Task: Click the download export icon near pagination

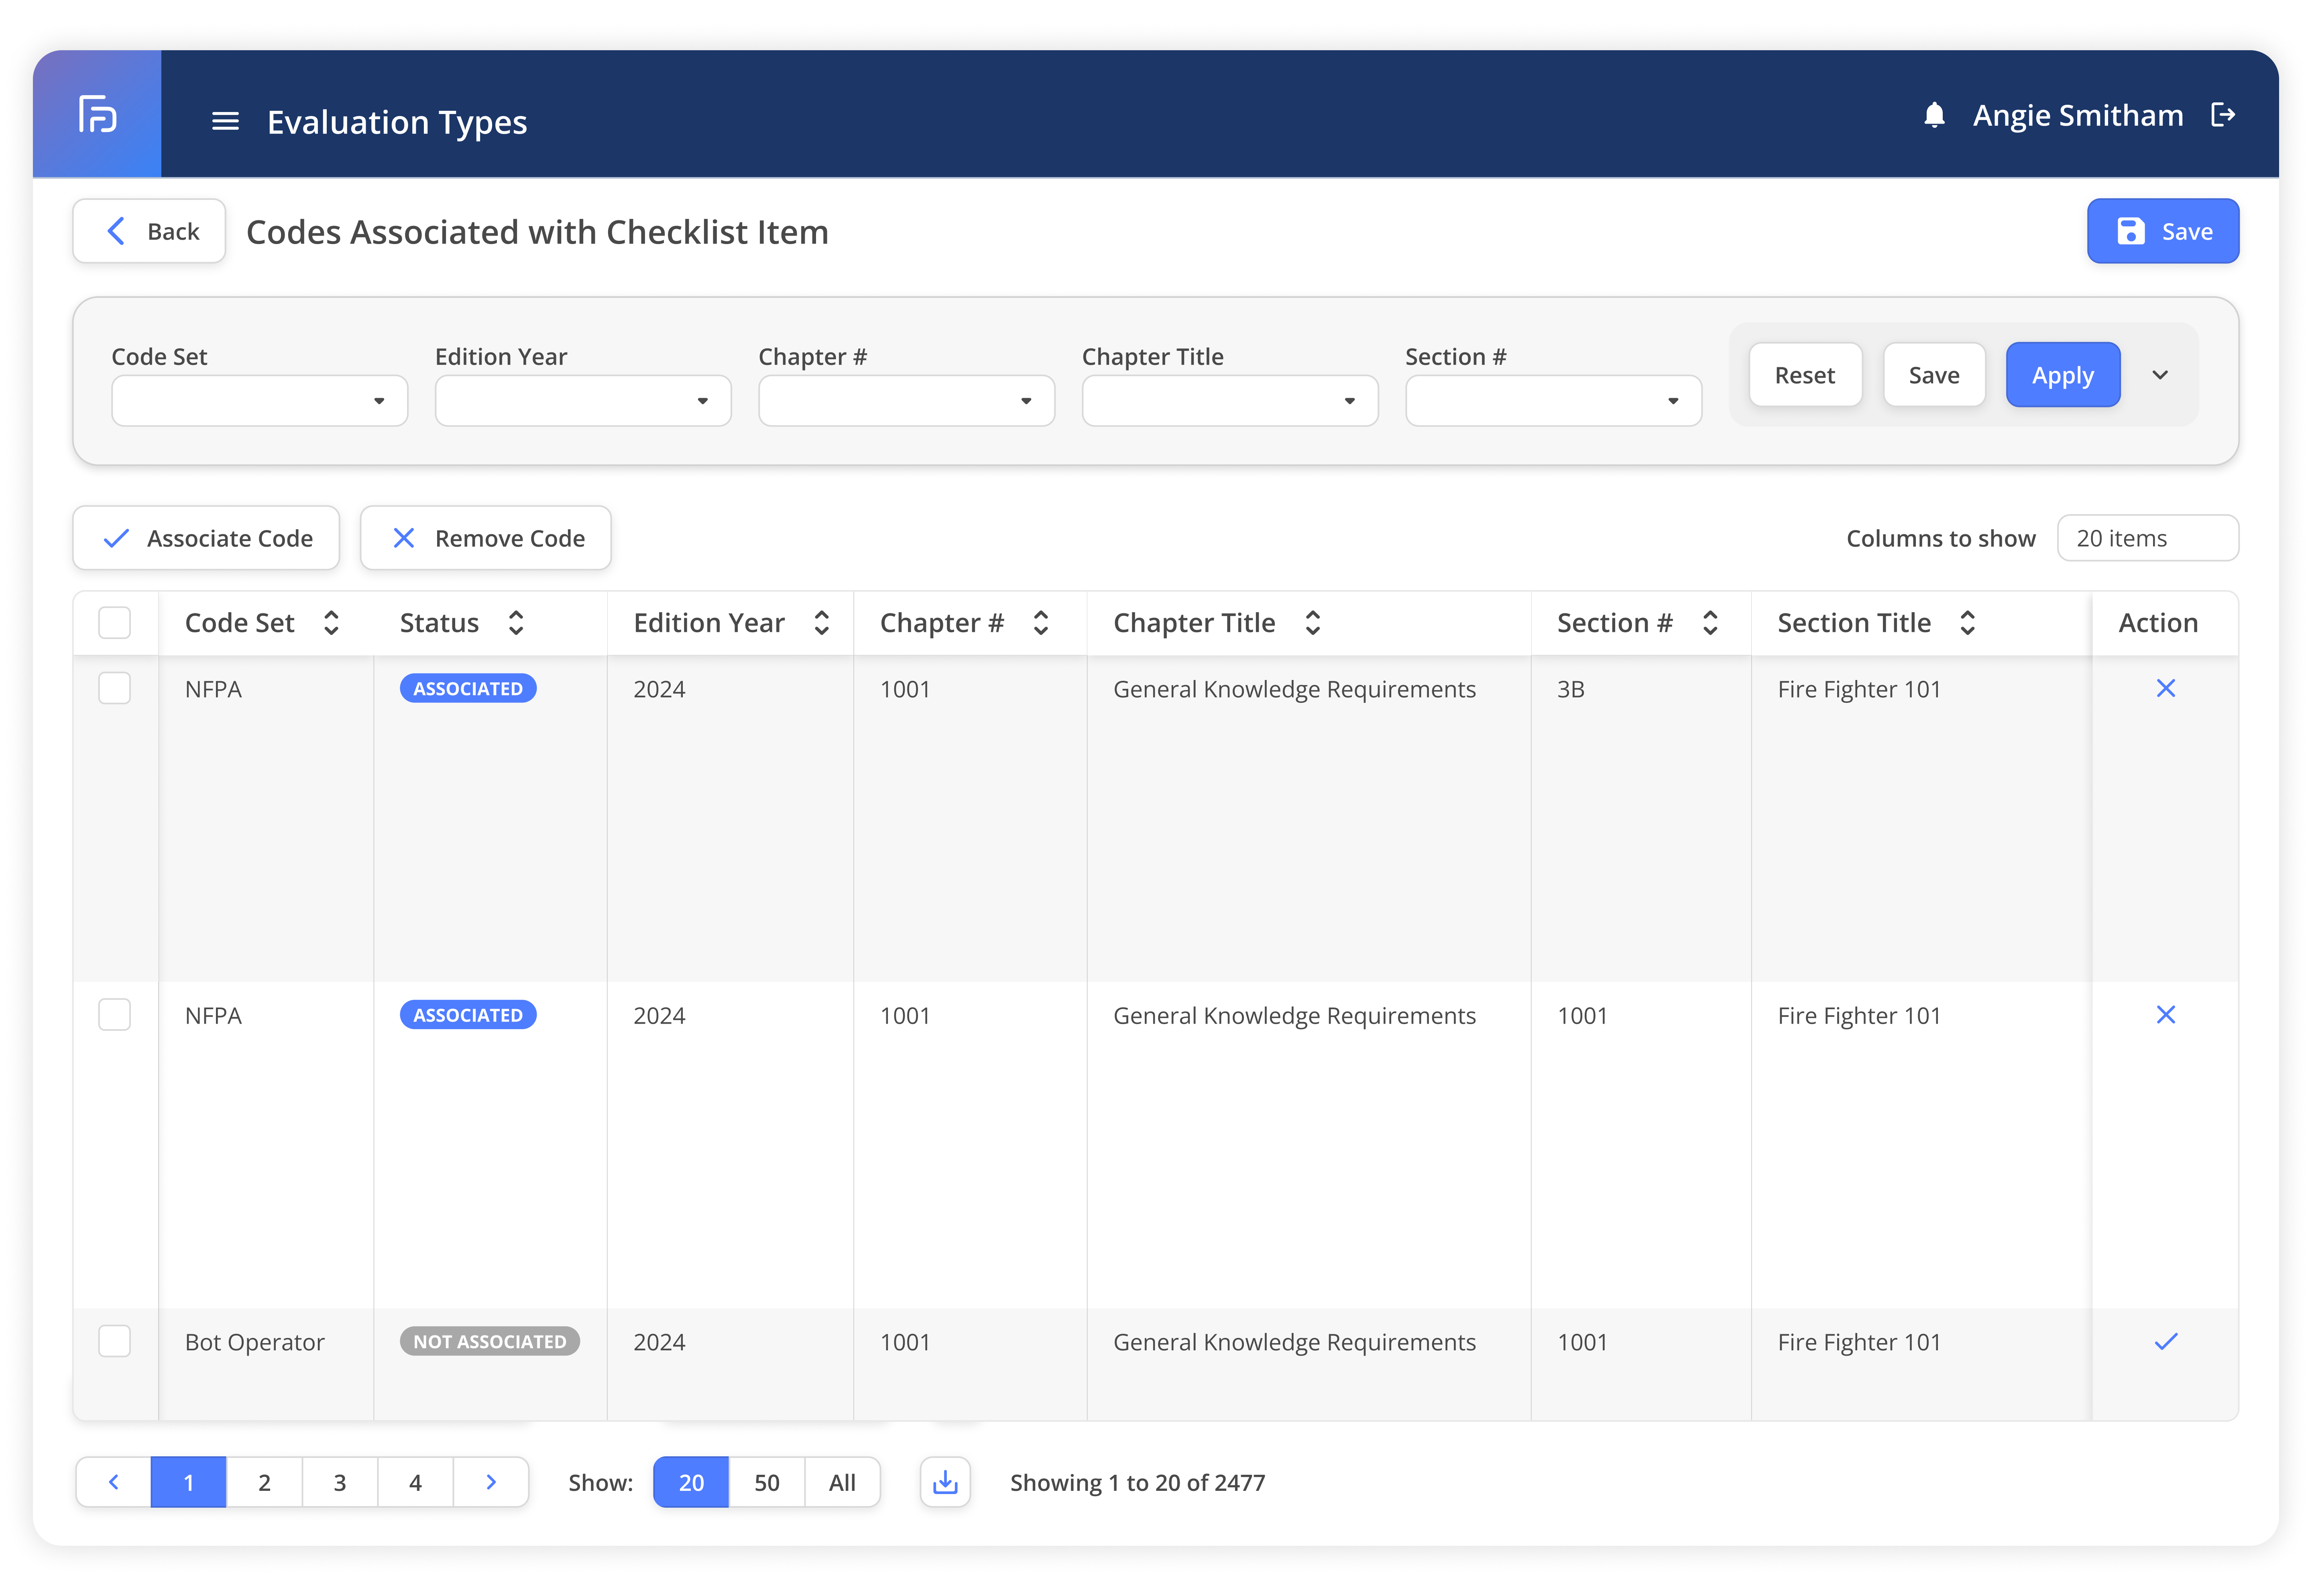Action: click(945, 1482)
